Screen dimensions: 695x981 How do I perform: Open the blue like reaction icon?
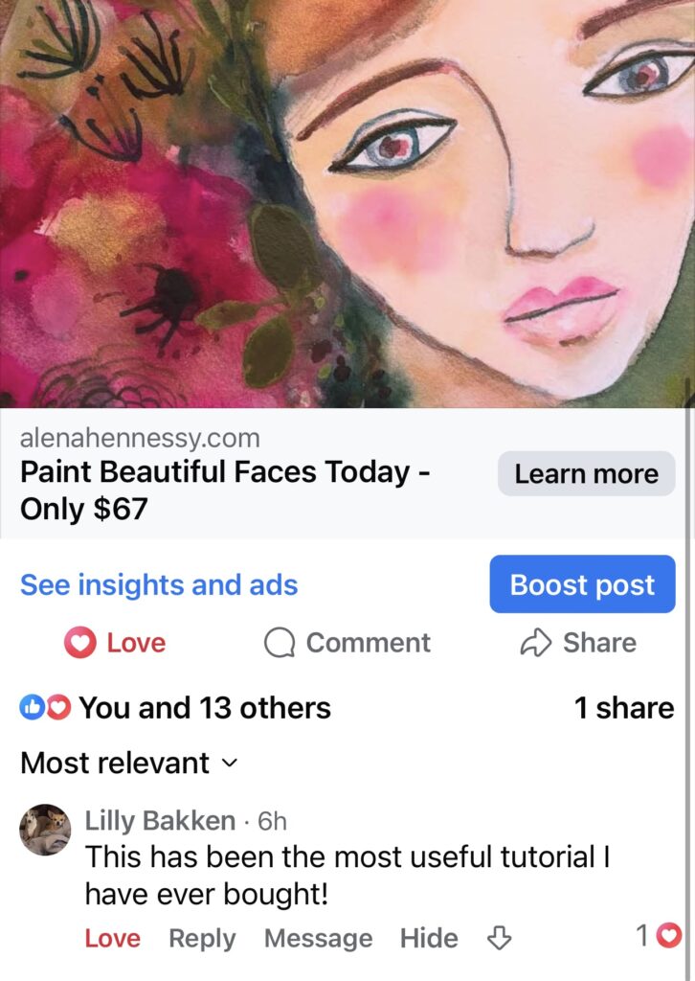[32, 708]
